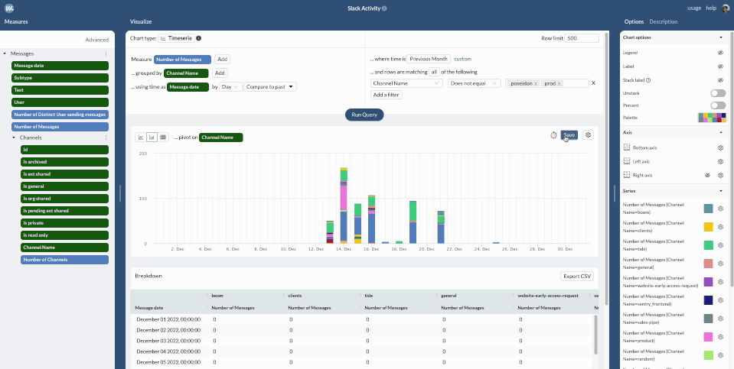This screenshot has height=369, width=734.
Task: Click the clients series yellow swatch
Action: point(708,227)
